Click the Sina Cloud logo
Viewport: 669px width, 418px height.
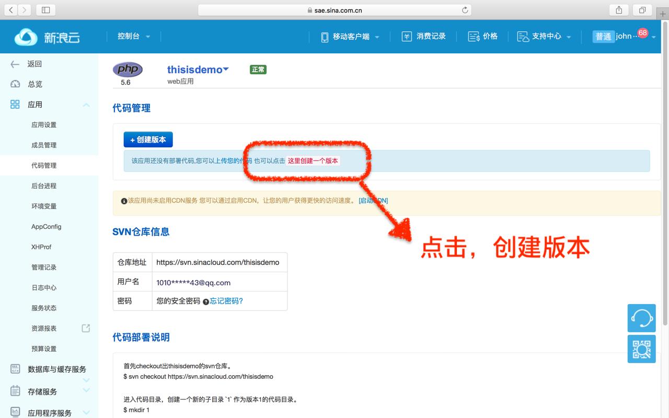[47, 37]
